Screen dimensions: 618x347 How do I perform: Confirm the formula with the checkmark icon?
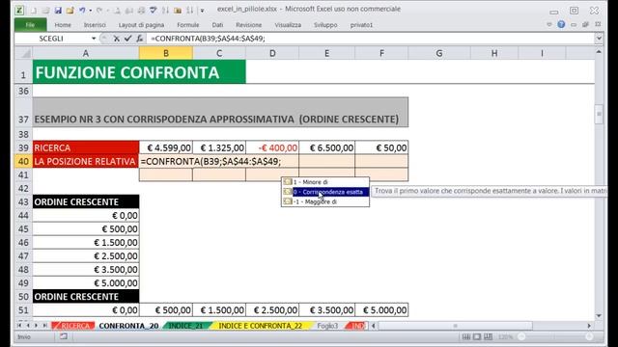(x=127, y=39)
